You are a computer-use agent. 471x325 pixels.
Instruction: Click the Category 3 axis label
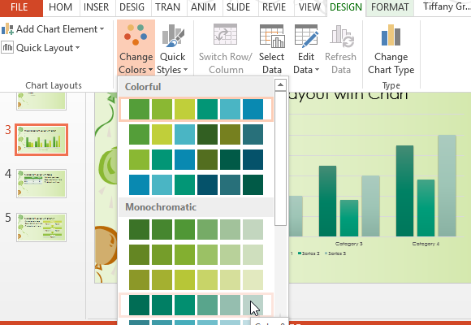348,244
